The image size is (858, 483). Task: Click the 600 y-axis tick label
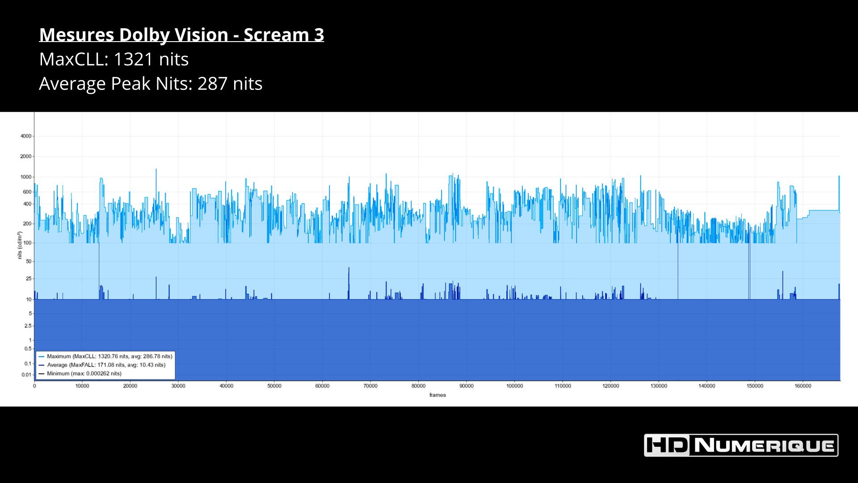coord(27,192)
